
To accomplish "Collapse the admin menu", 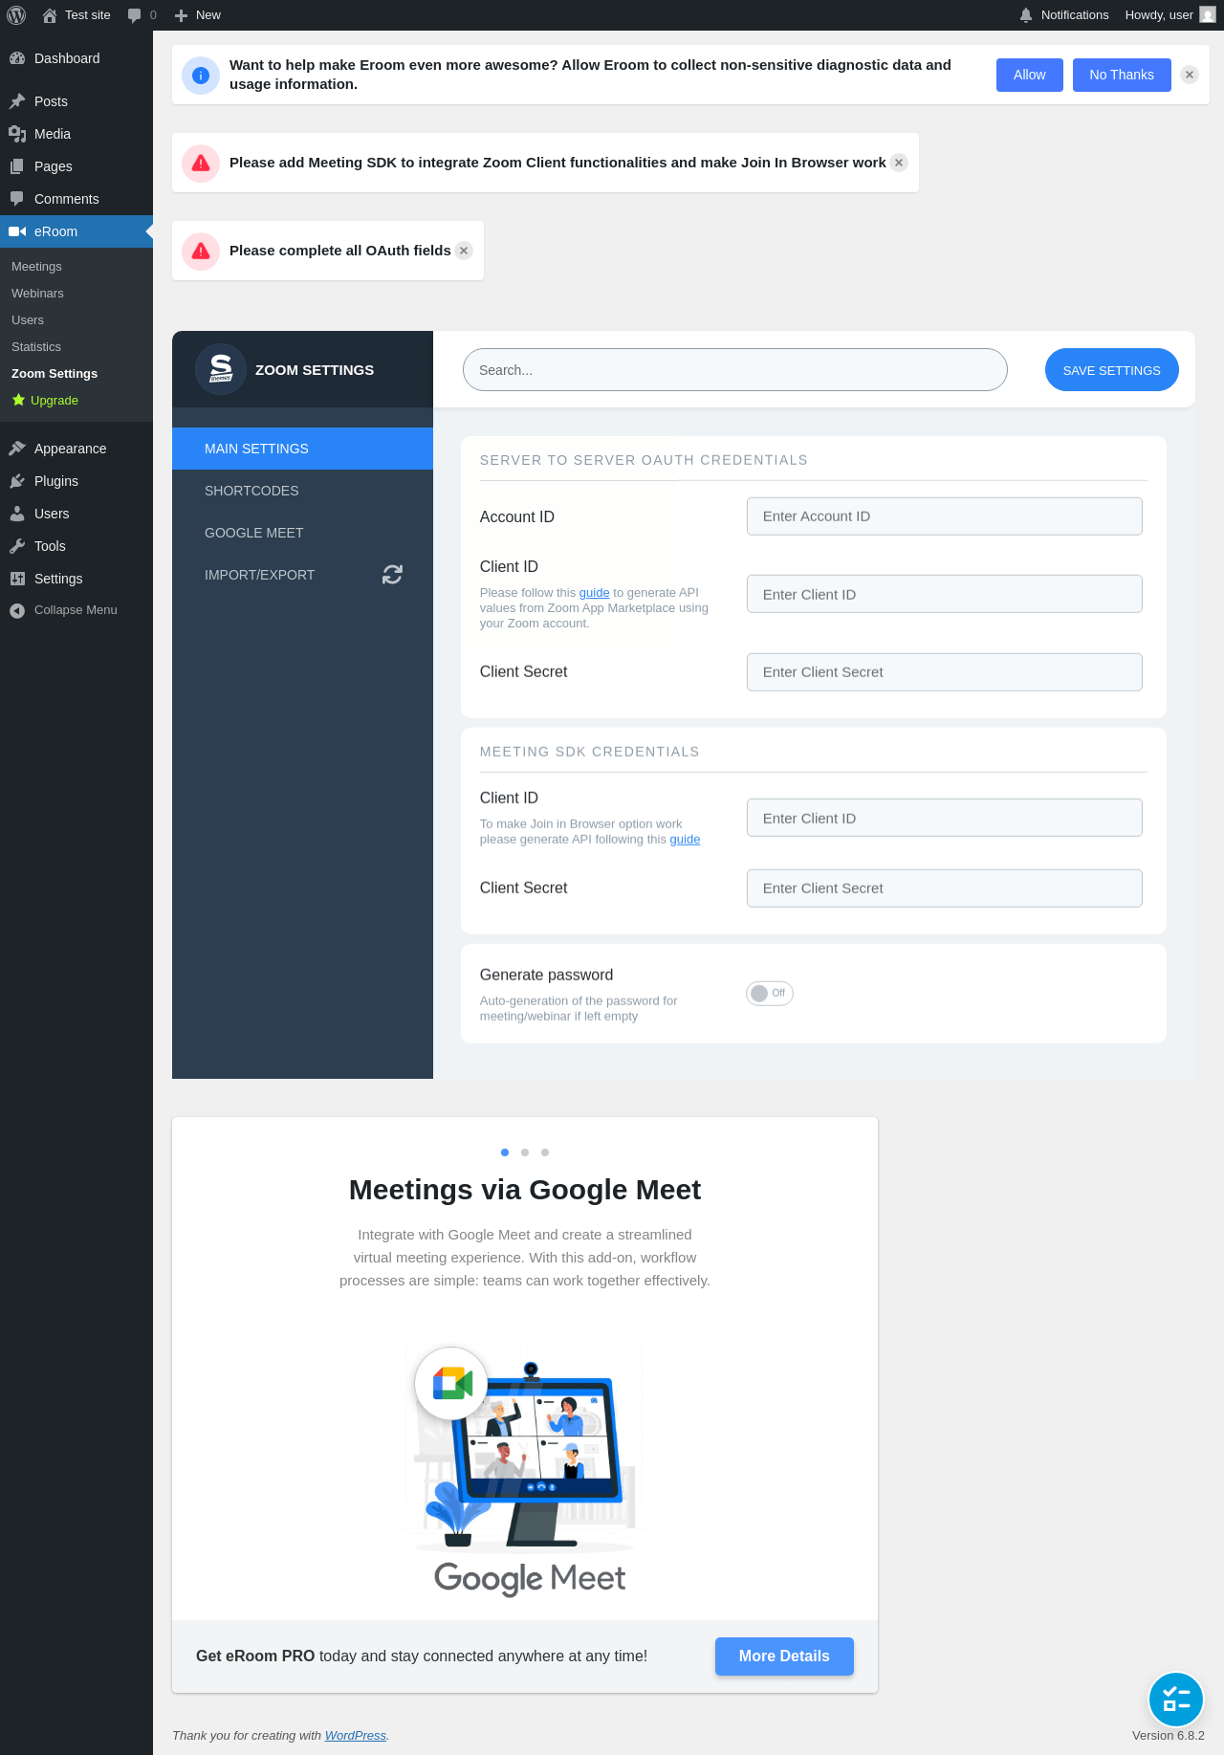I will (x=76, y=610).
